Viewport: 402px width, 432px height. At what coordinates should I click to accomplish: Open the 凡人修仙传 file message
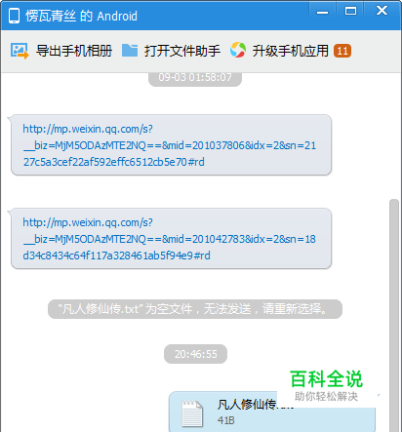pyautogui.click(x=272, y=412)
